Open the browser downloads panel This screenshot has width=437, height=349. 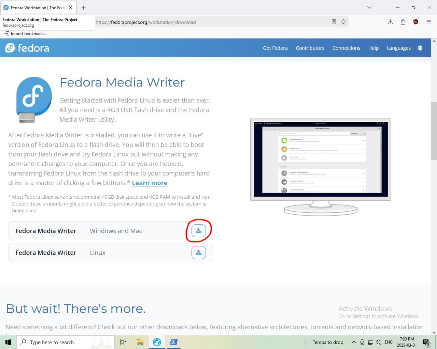[x=390, y=22]
